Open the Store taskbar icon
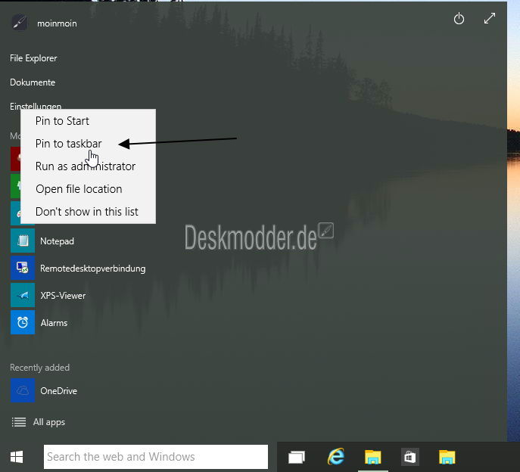The height and width of the screenshot is (472, 520). click(x=410, y=457)
